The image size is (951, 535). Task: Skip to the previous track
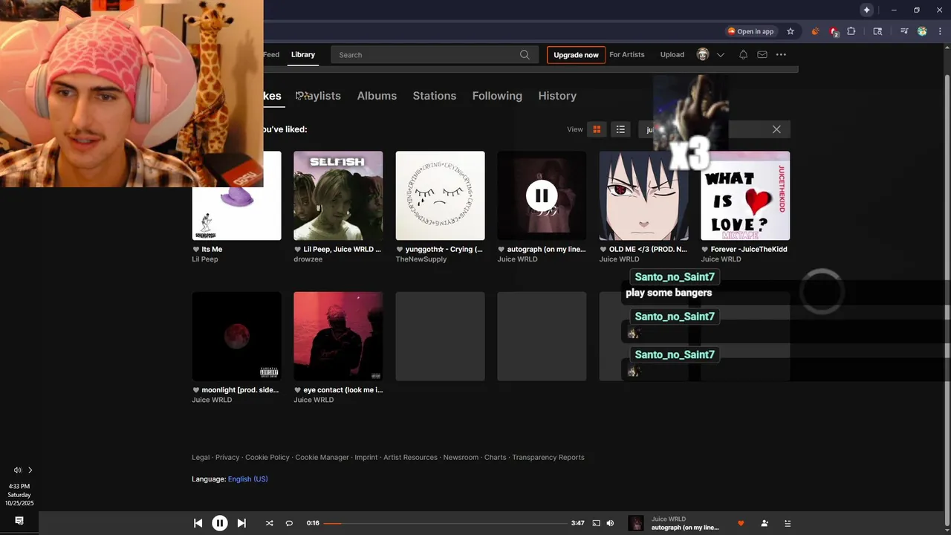pos(198,523)
